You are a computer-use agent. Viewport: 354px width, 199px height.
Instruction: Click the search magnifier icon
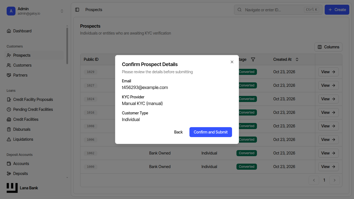click(240, 10)
